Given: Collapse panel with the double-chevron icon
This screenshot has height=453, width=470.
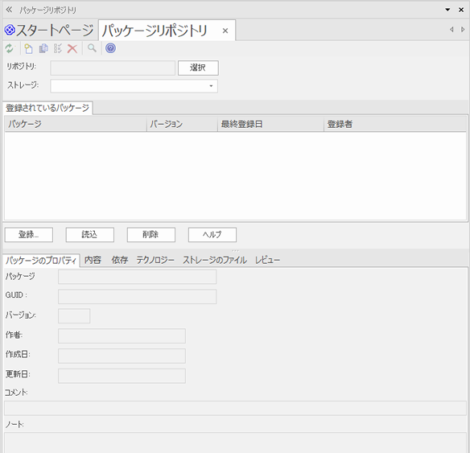Looking at the screenshot, I should pos(9,10).
